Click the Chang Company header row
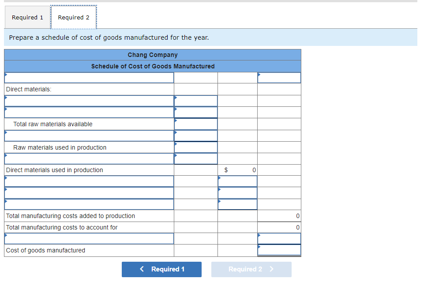 click(x=152, y=55)
